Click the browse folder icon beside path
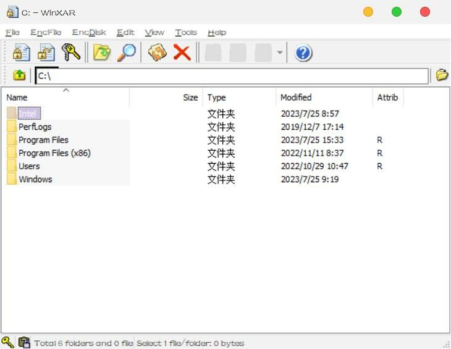Image resolution: width=451 pixels, height=349 pixels. point(442,75)
